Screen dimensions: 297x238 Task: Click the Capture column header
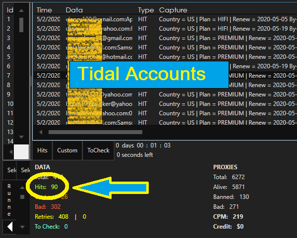[173, 10]
